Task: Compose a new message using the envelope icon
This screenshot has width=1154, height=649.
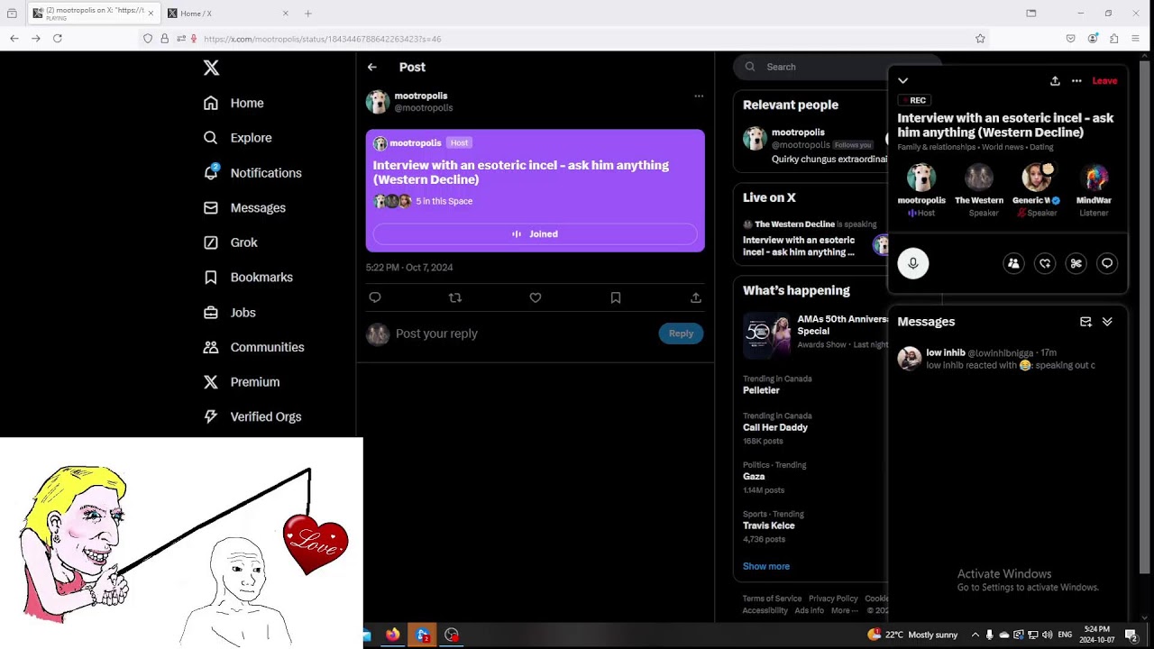Action: (x=1085, y=322)
